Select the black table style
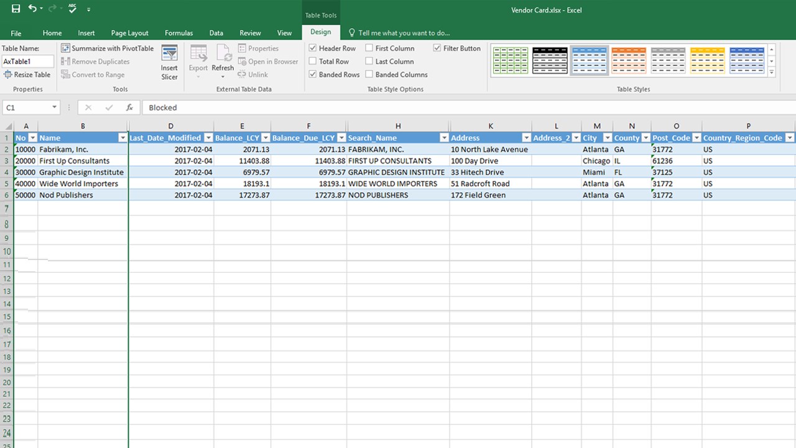This screenshot has width=796, height=448. [x=550, y=60]
